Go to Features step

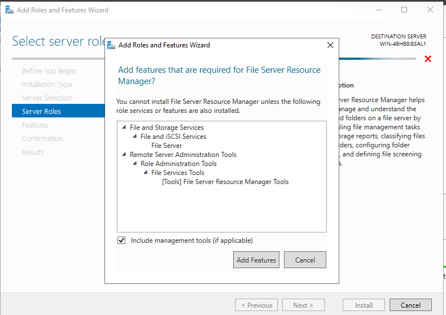point(35,125)
